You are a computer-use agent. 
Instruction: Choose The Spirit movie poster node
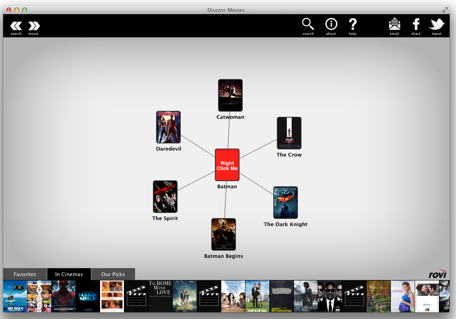(165, 197)
